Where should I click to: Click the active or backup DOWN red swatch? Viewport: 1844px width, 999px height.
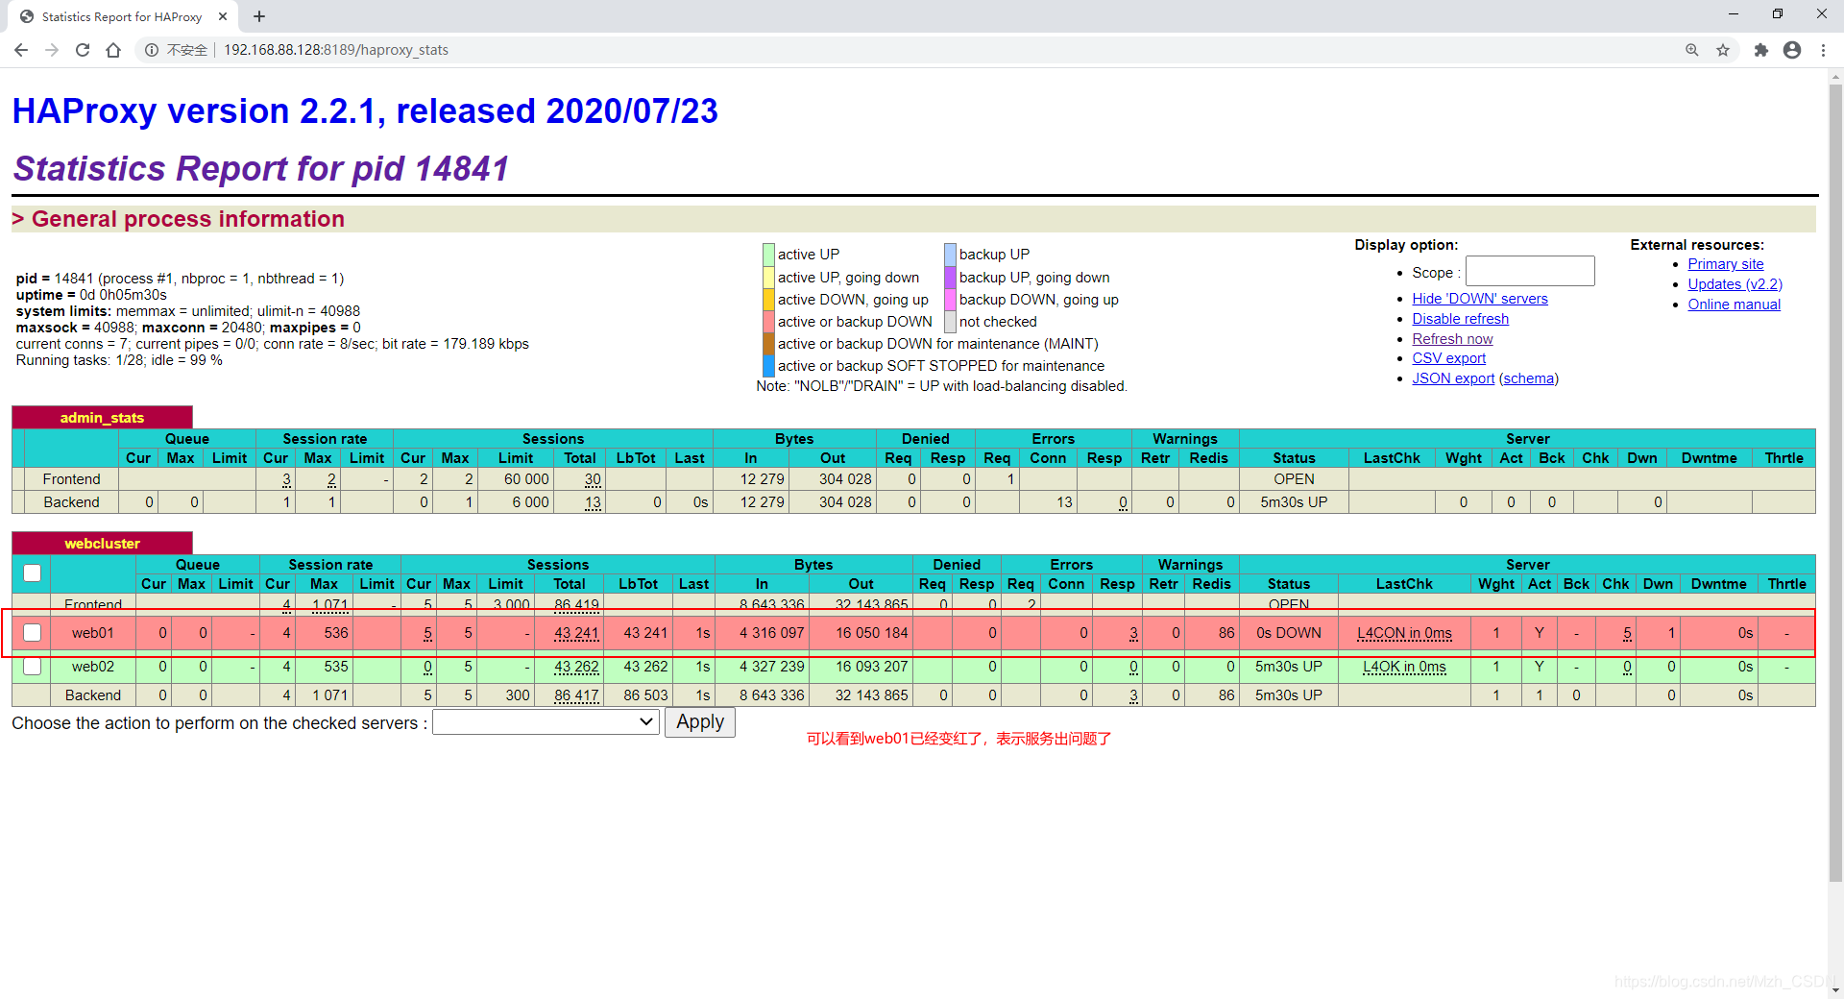click(x=768, y=322)
